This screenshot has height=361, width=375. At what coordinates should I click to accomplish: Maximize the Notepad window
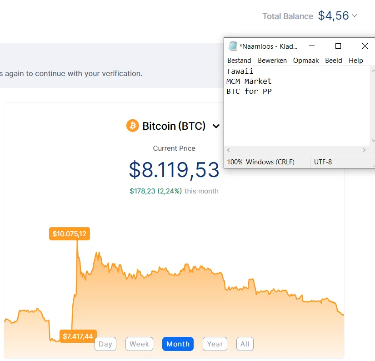[338, 46]
